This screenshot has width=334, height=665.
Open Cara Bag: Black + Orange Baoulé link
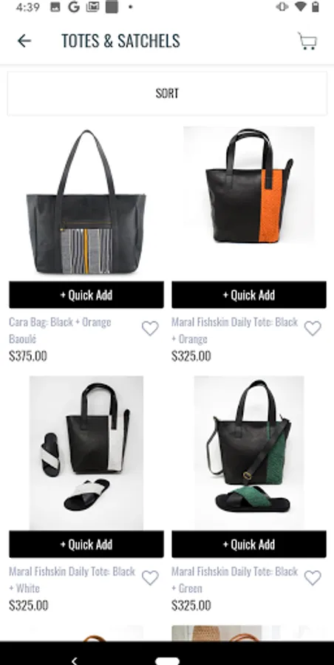[60, 330]
